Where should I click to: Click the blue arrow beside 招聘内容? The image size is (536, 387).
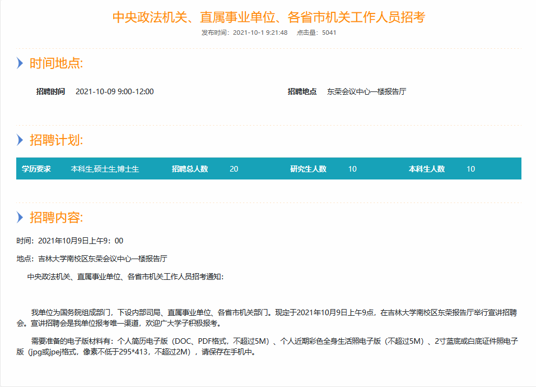click(20, 218)
